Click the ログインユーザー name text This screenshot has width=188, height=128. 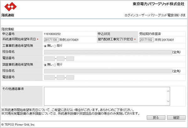click(155, 15)
